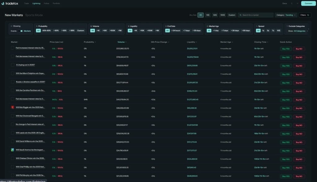Click the X (Twitter) icon in header
This screenshot has width=317, height=182.
[x=292, y=3]
